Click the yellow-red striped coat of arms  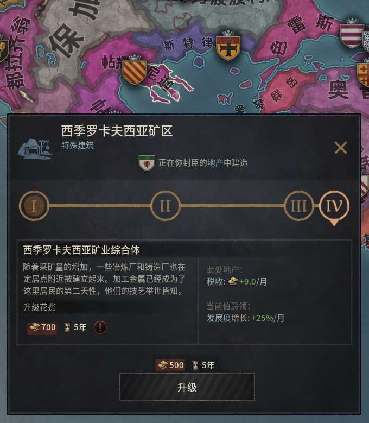pyautogui.click(x=134, y=71)
